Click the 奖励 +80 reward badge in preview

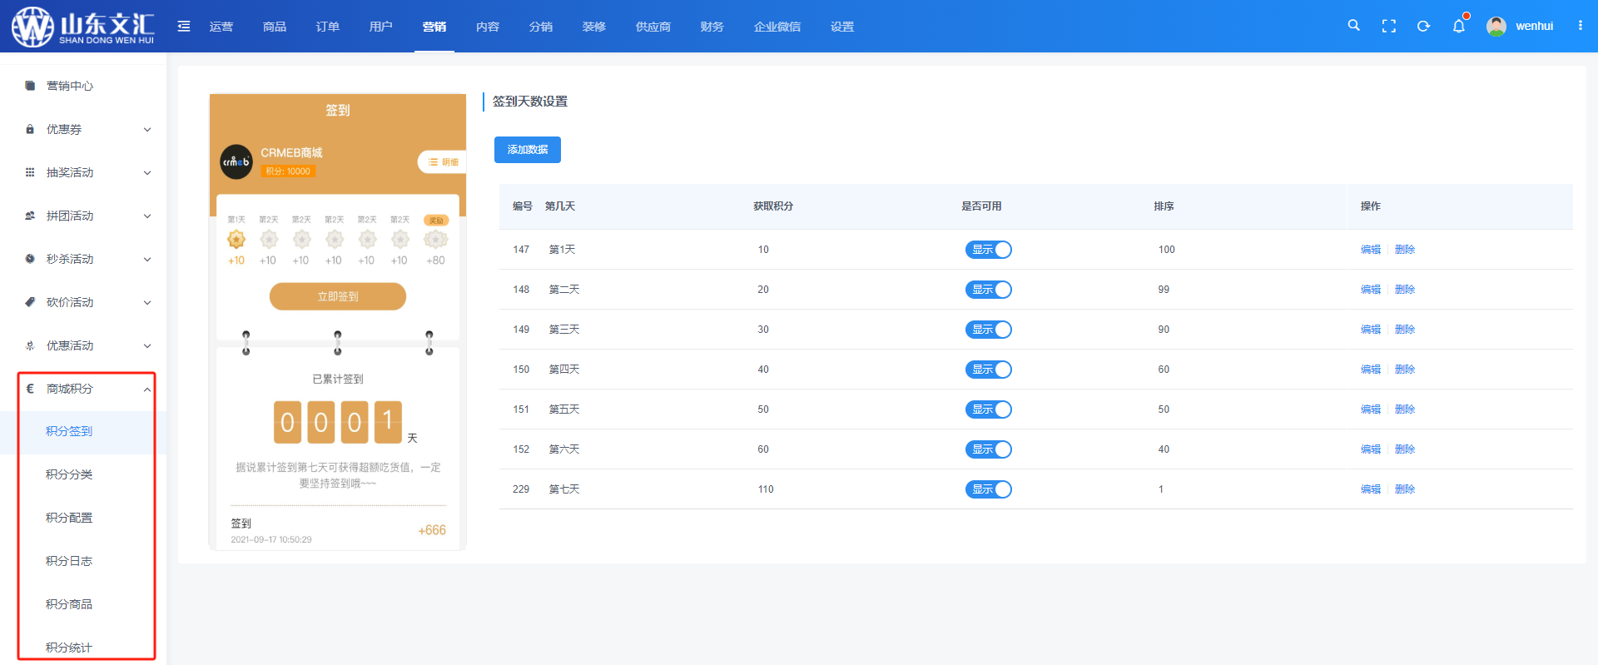436,241
